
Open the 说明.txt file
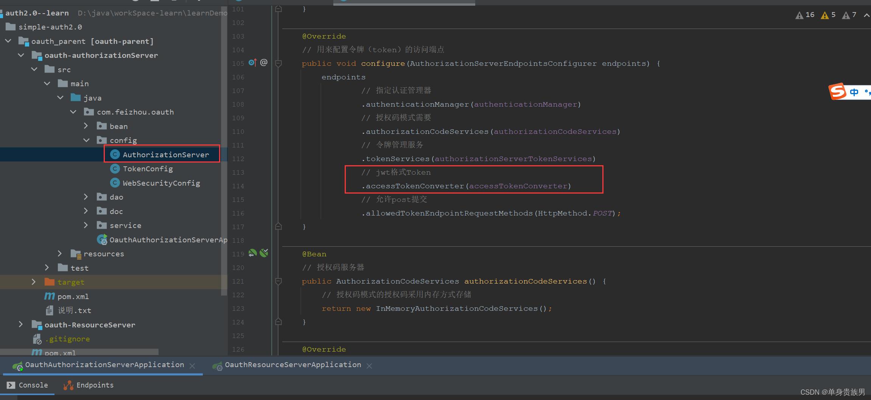pos(75,310)
